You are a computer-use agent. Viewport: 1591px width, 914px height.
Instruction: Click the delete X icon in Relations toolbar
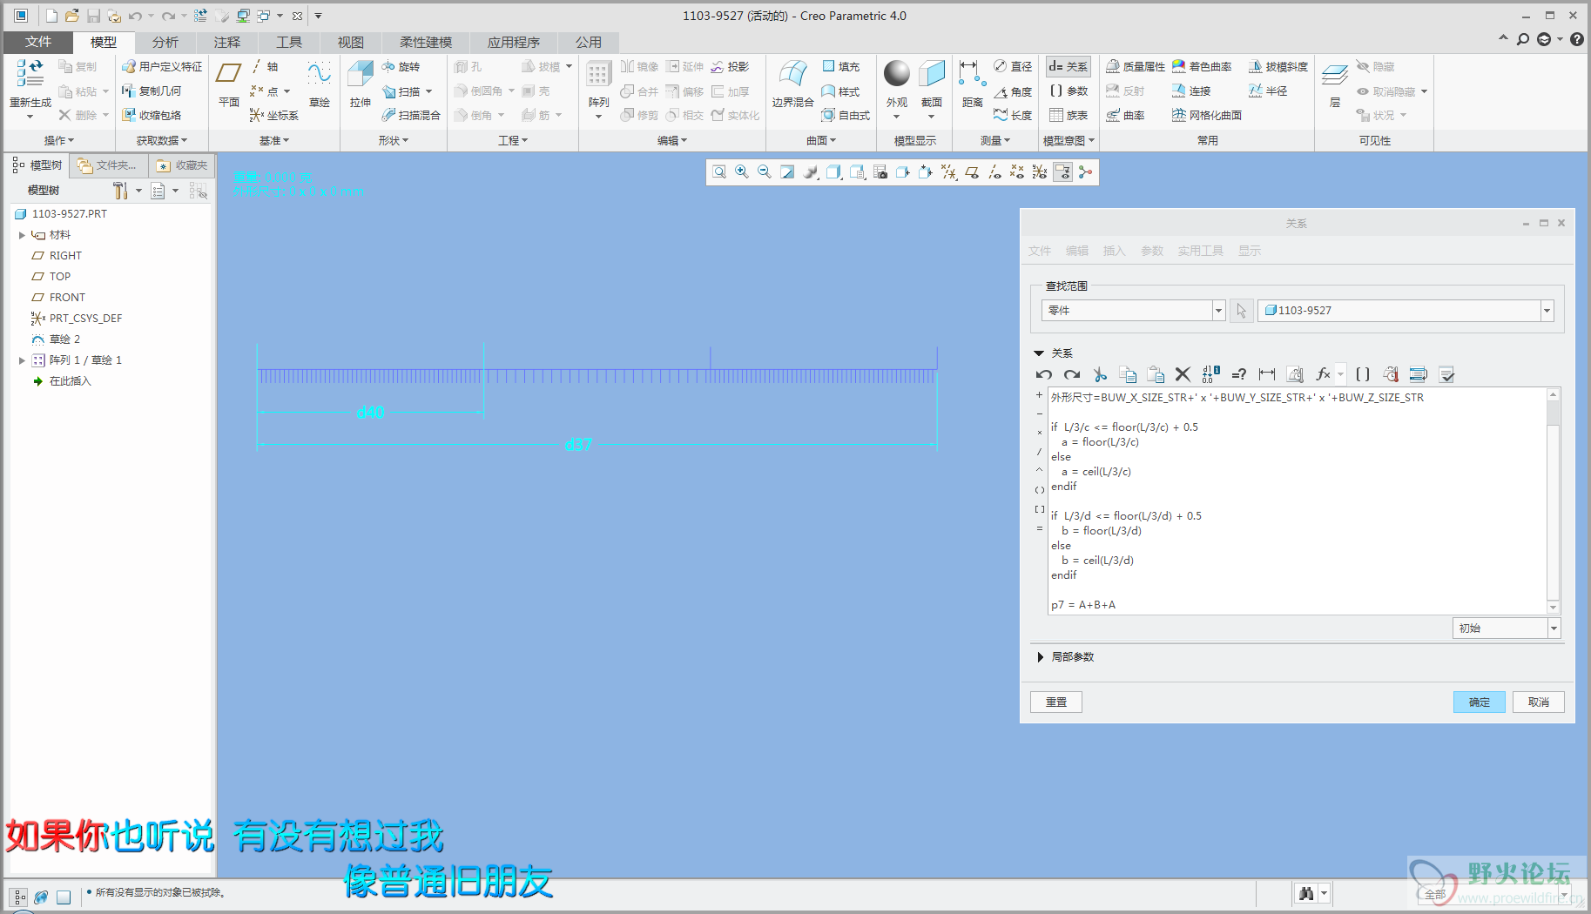coord(1183,374)
